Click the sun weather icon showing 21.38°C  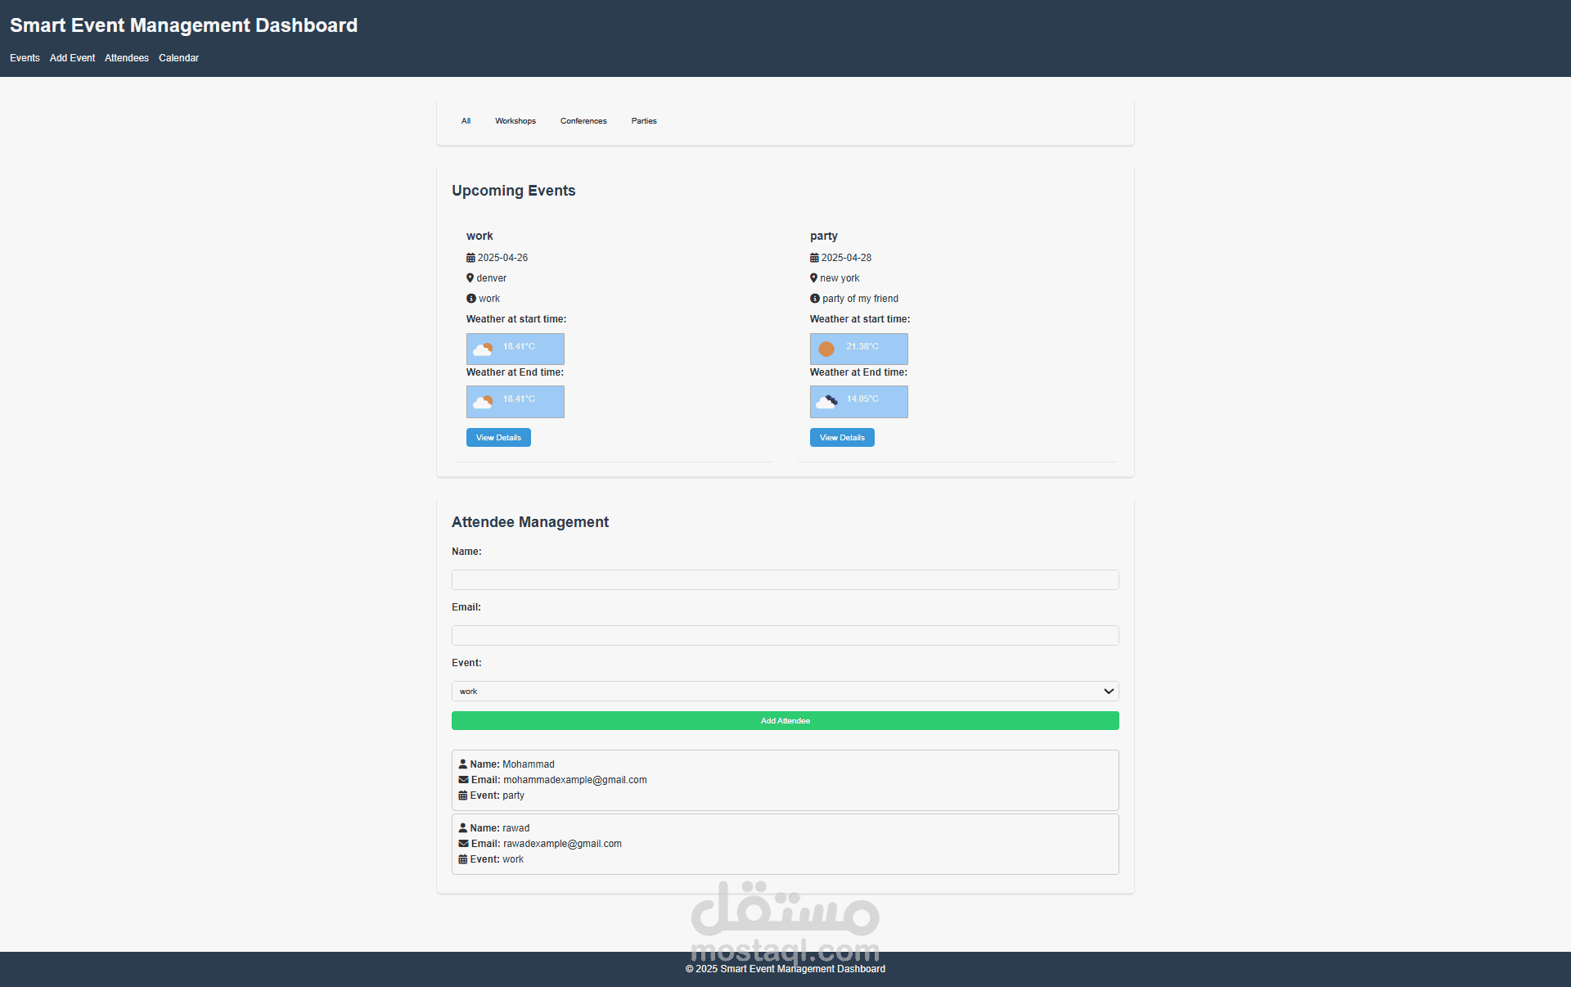pyautogui.click(x=826, y=349)
